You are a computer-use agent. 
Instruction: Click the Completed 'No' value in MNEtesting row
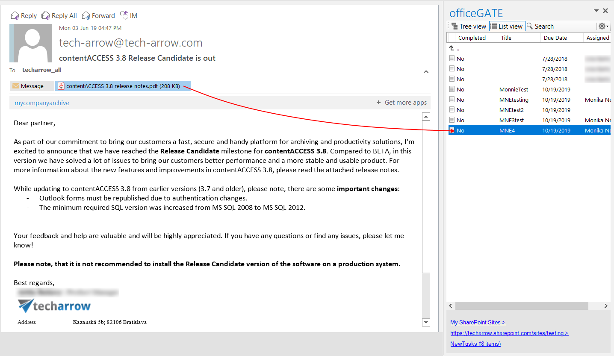[460, 100]
